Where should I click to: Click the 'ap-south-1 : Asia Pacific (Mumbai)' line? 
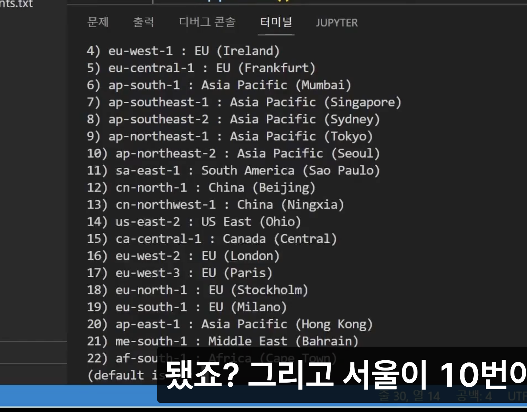pos(219,85)
